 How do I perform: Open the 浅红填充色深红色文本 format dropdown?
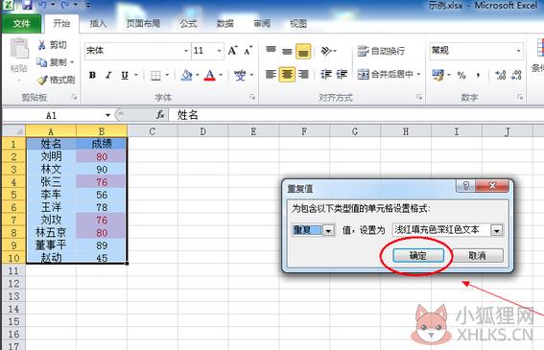point(497,230)
